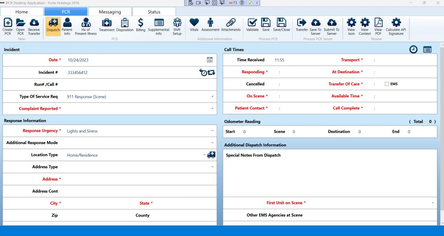The height and width of the screenshot is (236, 444).
Task: Validate the PCR
Action: [252, 25]
